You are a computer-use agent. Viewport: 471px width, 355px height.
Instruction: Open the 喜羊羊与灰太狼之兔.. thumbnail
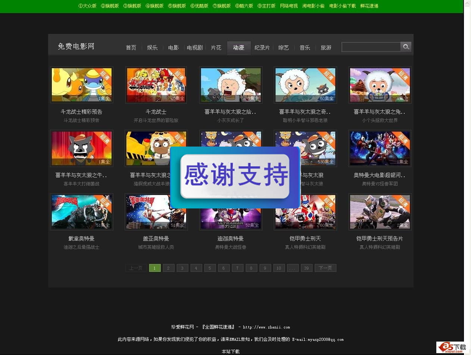380,85
